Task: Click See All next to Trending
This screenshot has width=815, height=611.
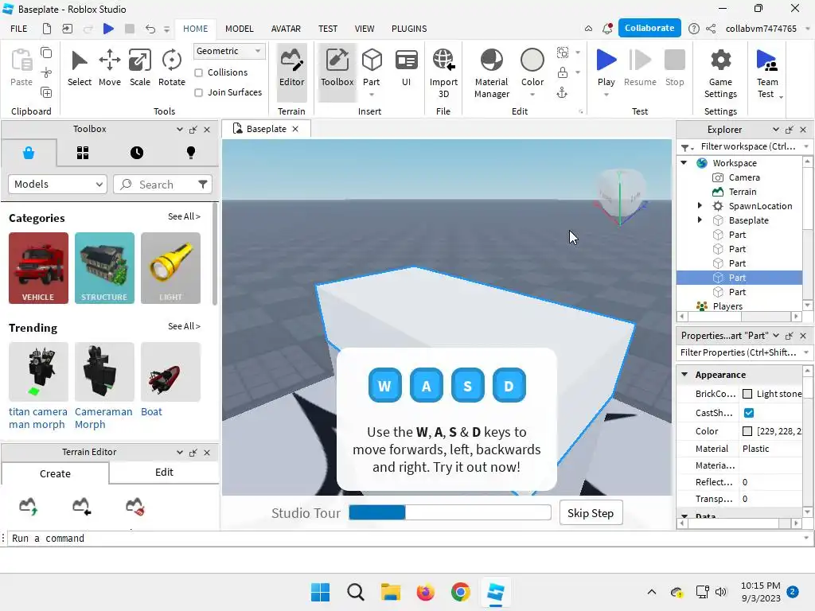Action: (x=184, y=326)
